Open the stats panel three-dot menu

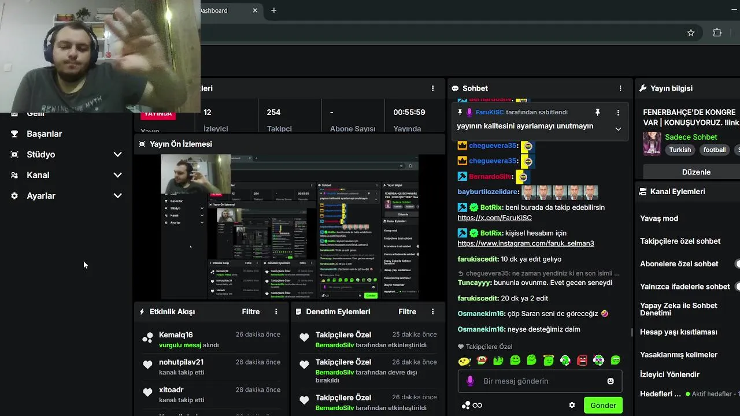(432, 88)
